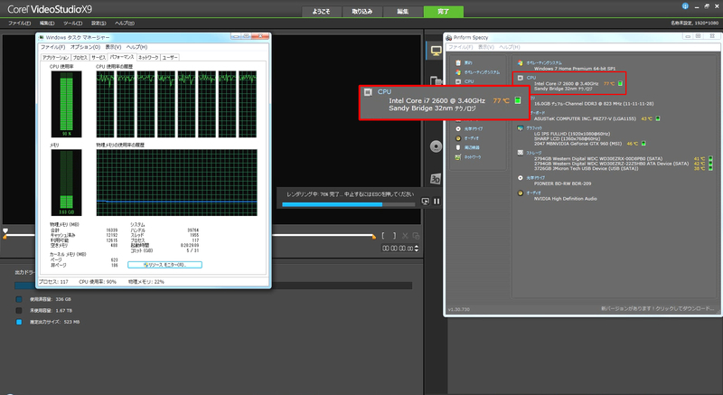Screen dimensions: 723x395
Task: Click the CPU 使用率 gauge showing 90%
Action: tap(66, 104)
